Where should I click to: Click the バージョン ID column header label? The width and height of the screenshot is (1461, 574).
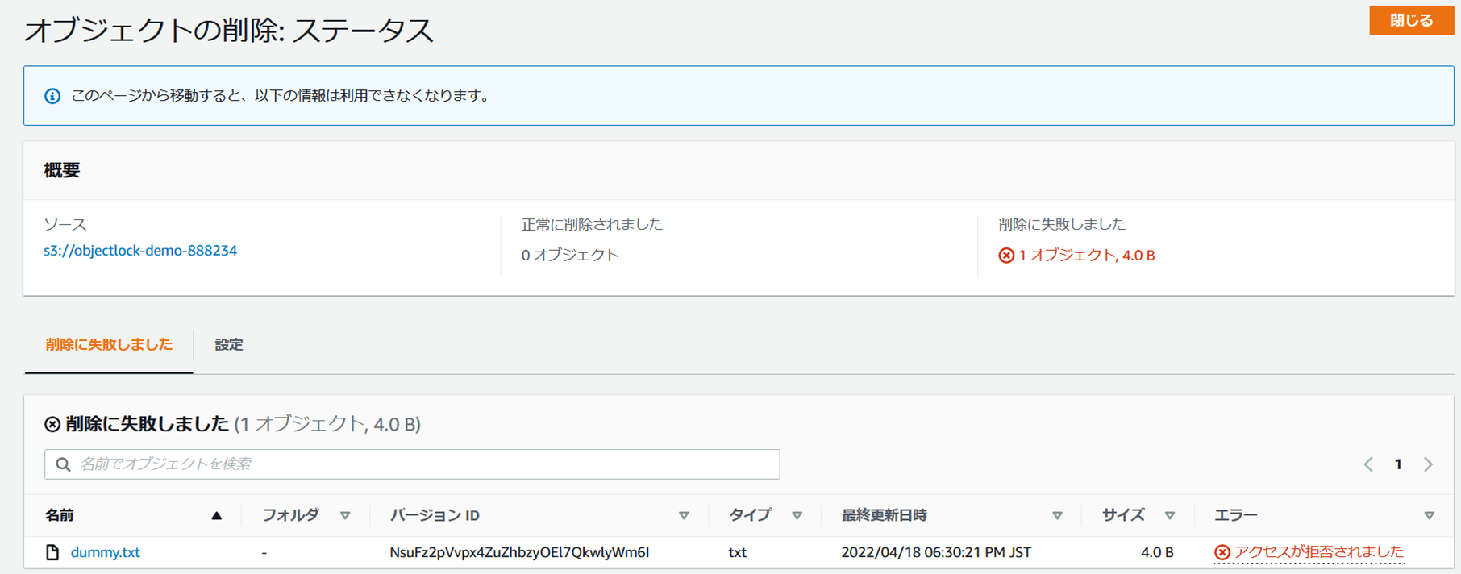click(435, 516)
